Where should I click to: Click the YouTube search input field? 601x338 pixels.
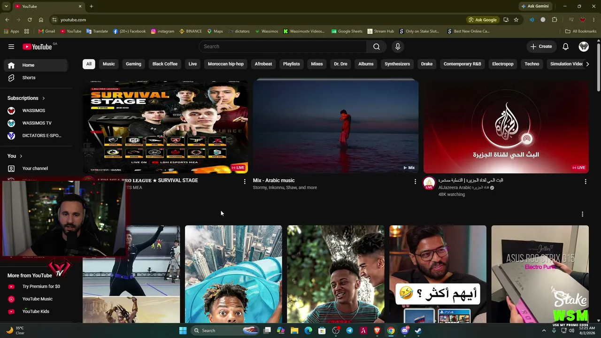283,46
